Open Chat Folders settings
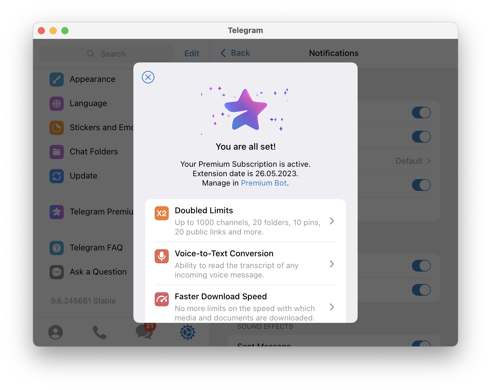 pos(94,152)
